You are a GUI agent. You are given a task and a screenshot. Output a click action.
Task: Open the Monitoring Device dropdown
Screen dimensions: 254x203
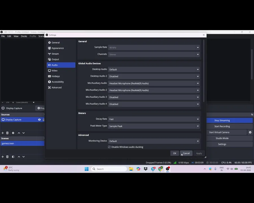pyautogui.click(x=154, y=141)
